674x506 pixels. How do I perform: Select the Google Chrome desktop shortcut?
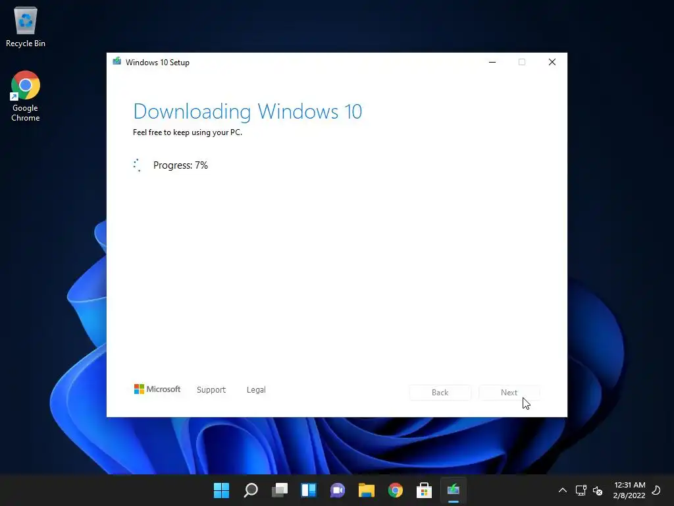[x=26, y=96]
